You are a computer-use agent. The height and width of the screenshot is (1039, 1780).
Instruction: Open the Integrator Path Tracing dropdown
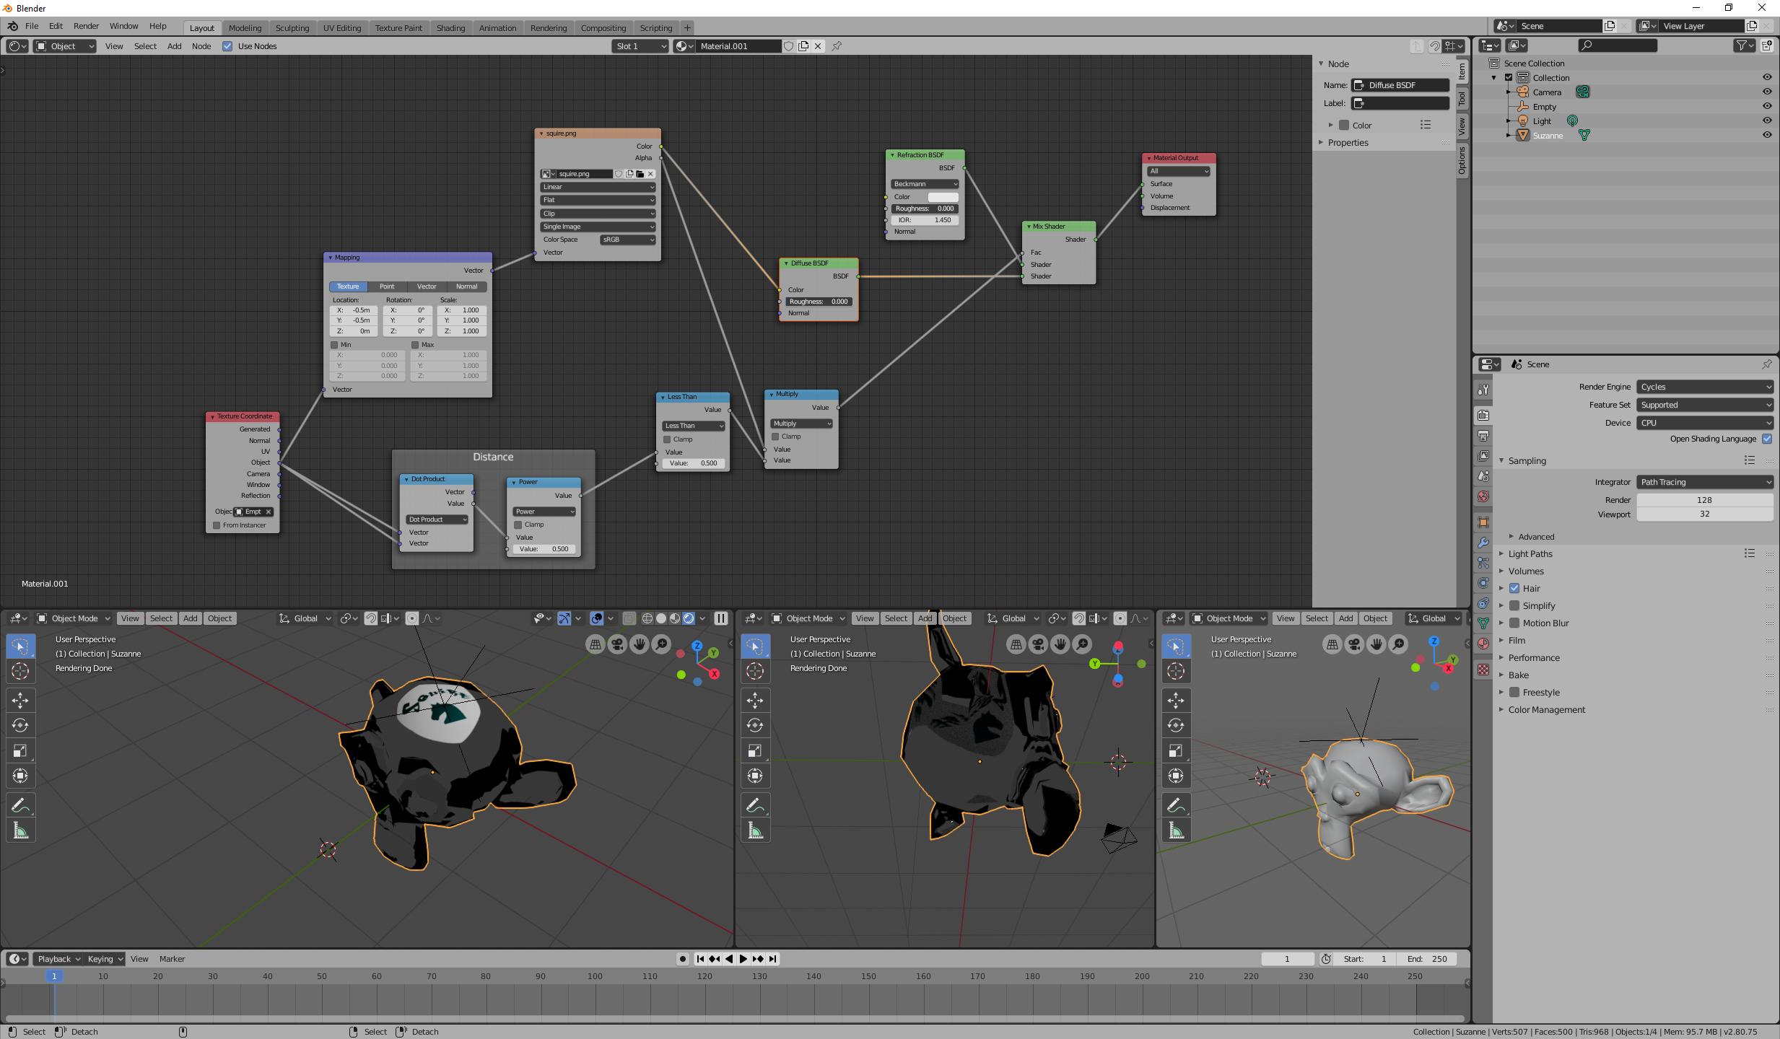[x=1704, y=482]
